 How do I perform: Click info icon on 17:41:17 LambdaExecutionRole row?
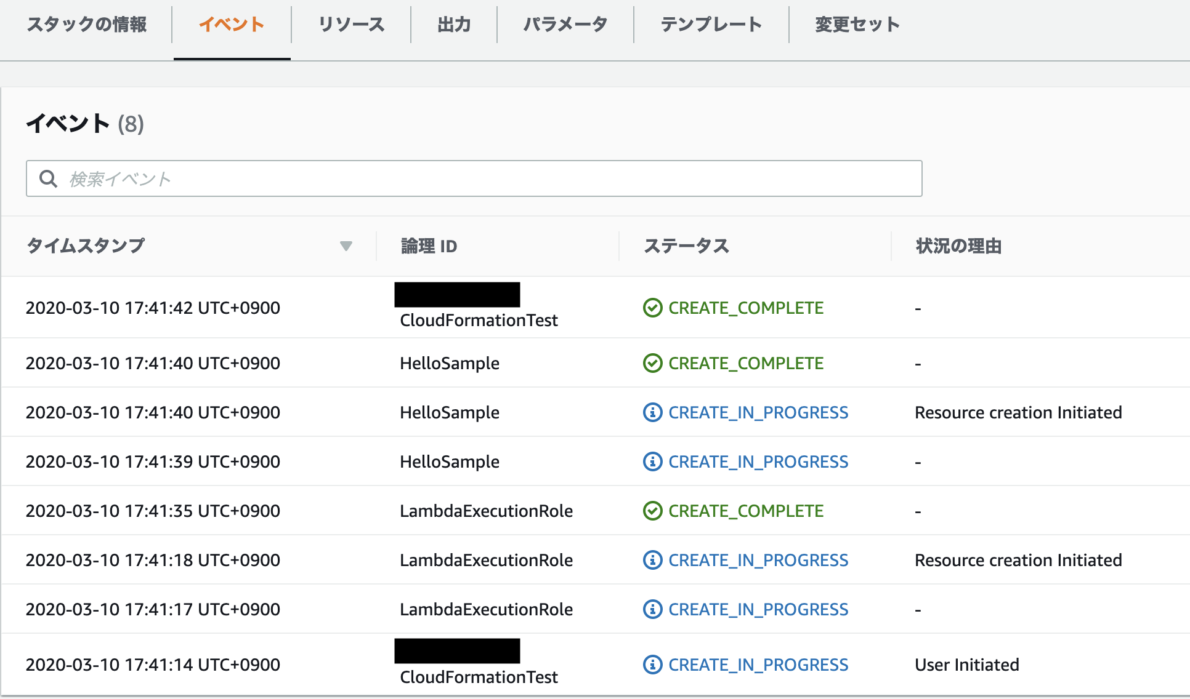[x=652, y=609]
